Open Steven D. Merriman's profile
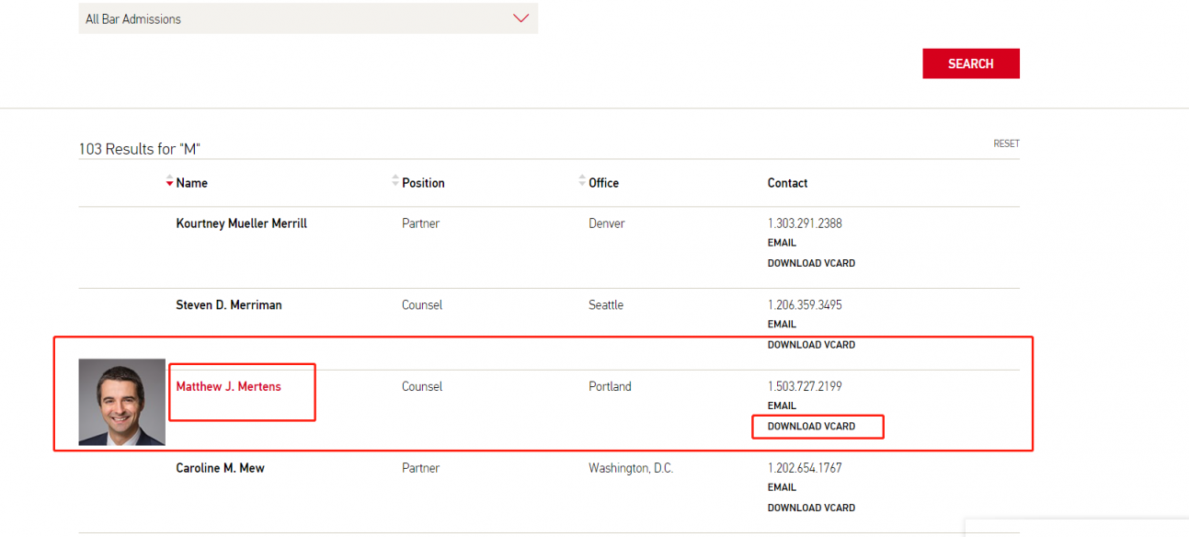1189x537 pixels. (x=229, y=304)
